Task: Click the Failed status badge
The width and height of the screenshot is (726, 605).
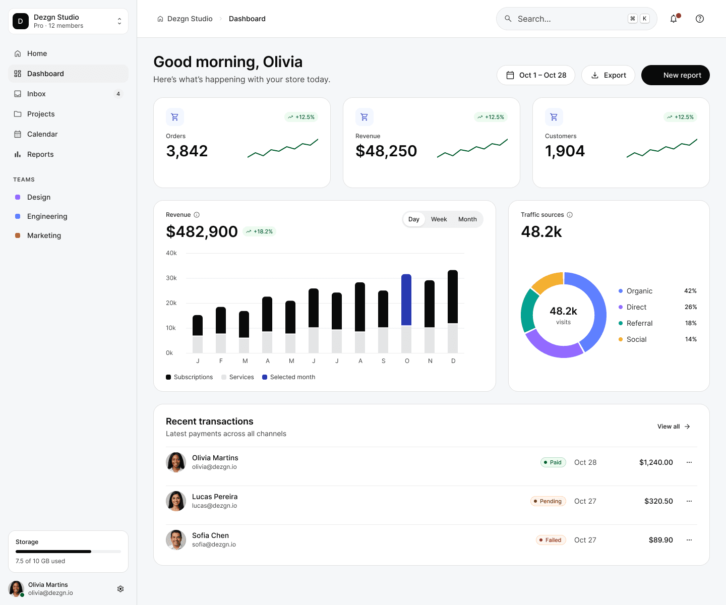Action: click(551, 540)
